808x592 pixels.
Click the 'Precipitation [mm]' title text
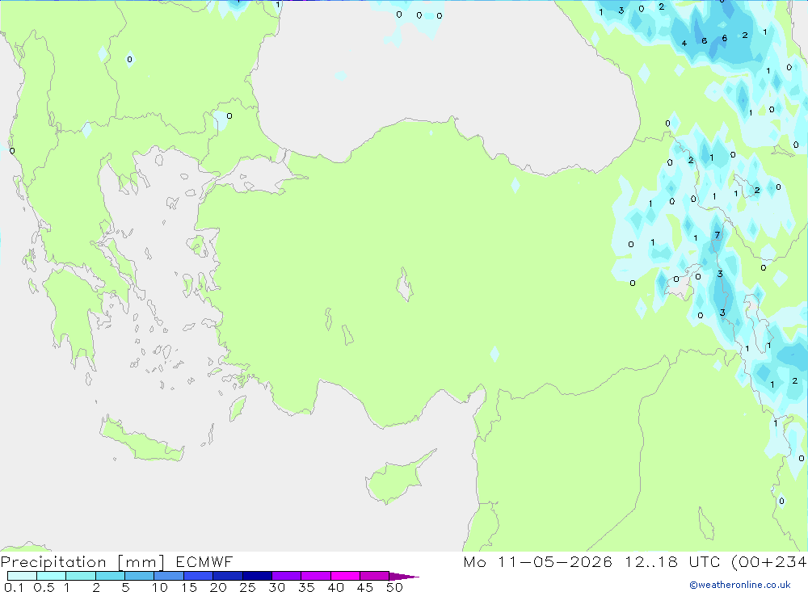point(82,562)
